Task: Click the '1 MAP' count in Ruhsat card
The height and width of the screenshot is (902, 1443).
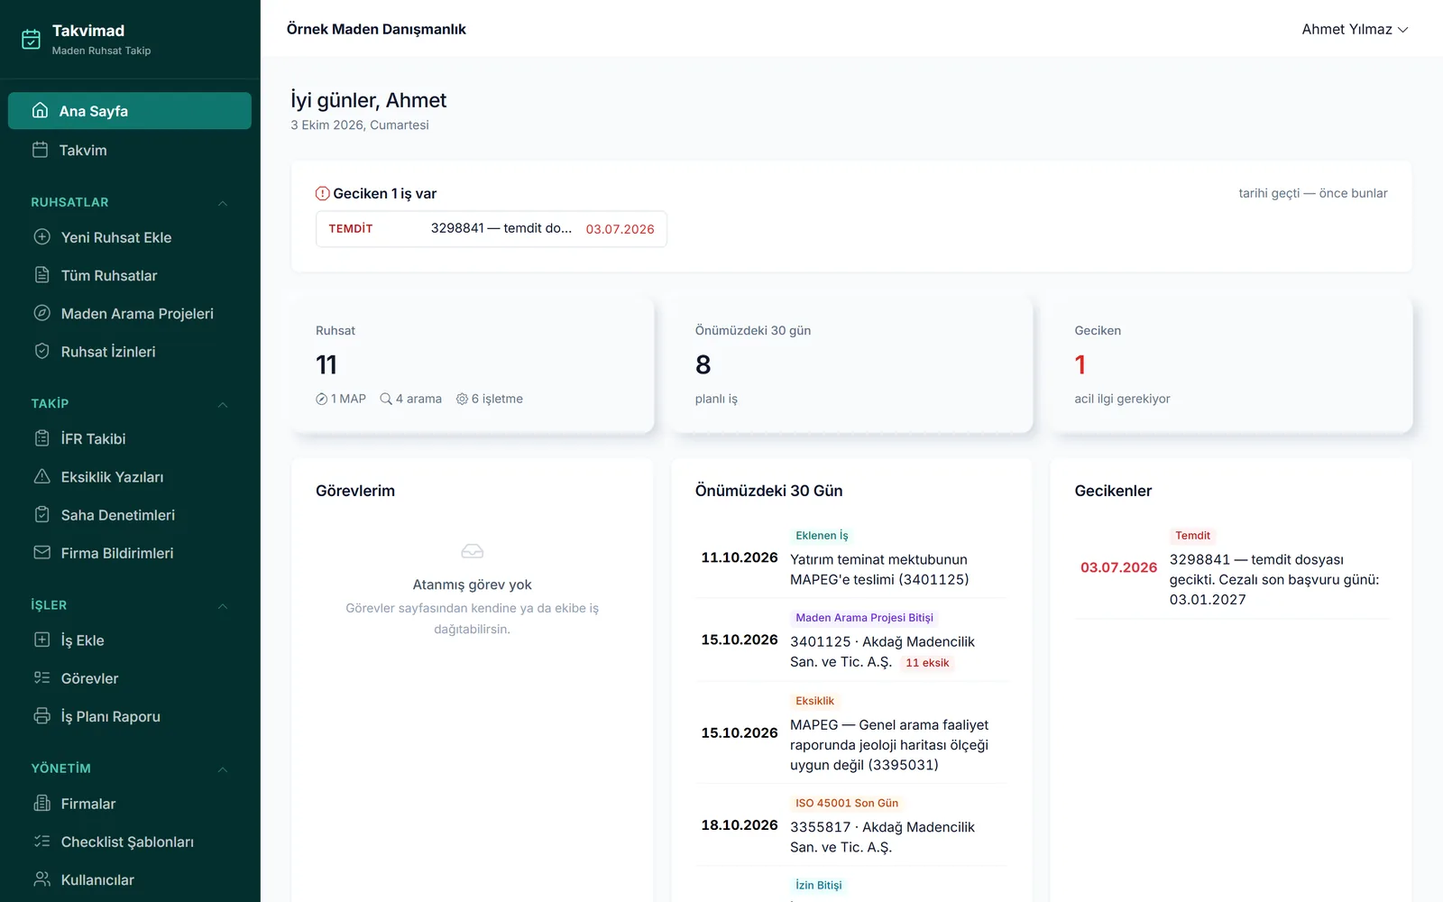Action: point(341,399)
